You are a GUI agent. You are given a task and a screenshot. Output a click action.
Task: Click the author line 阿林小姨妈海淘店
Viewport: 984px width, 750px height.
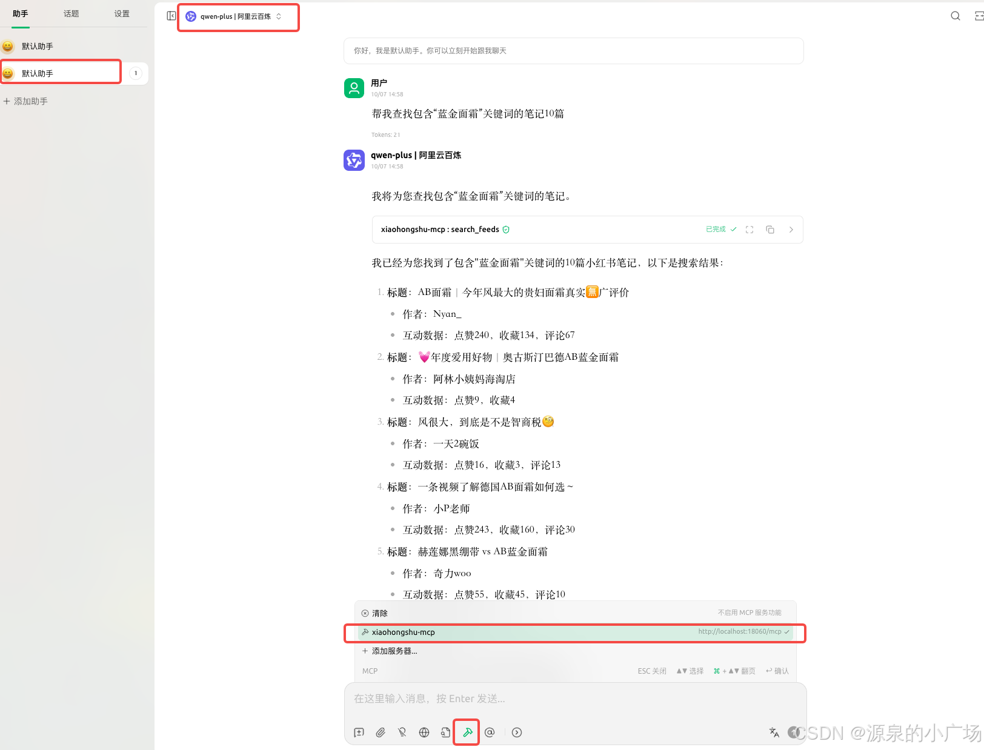pyautogui.click(x=459, y=379)
